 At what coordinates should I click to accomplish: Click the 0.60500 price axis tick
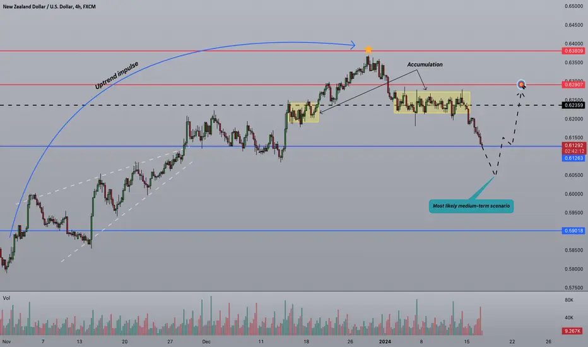573,175
